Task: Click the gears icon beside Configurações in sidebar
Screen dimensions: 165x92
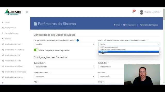Action: click(3, 28)
